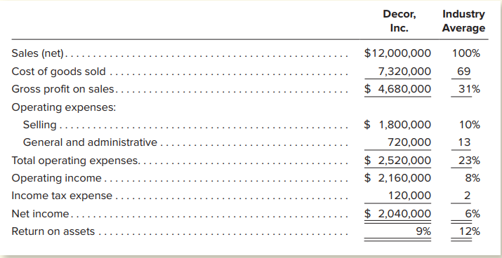Click the Income tax expense label
Screen dimensions: 502x258
62,196
